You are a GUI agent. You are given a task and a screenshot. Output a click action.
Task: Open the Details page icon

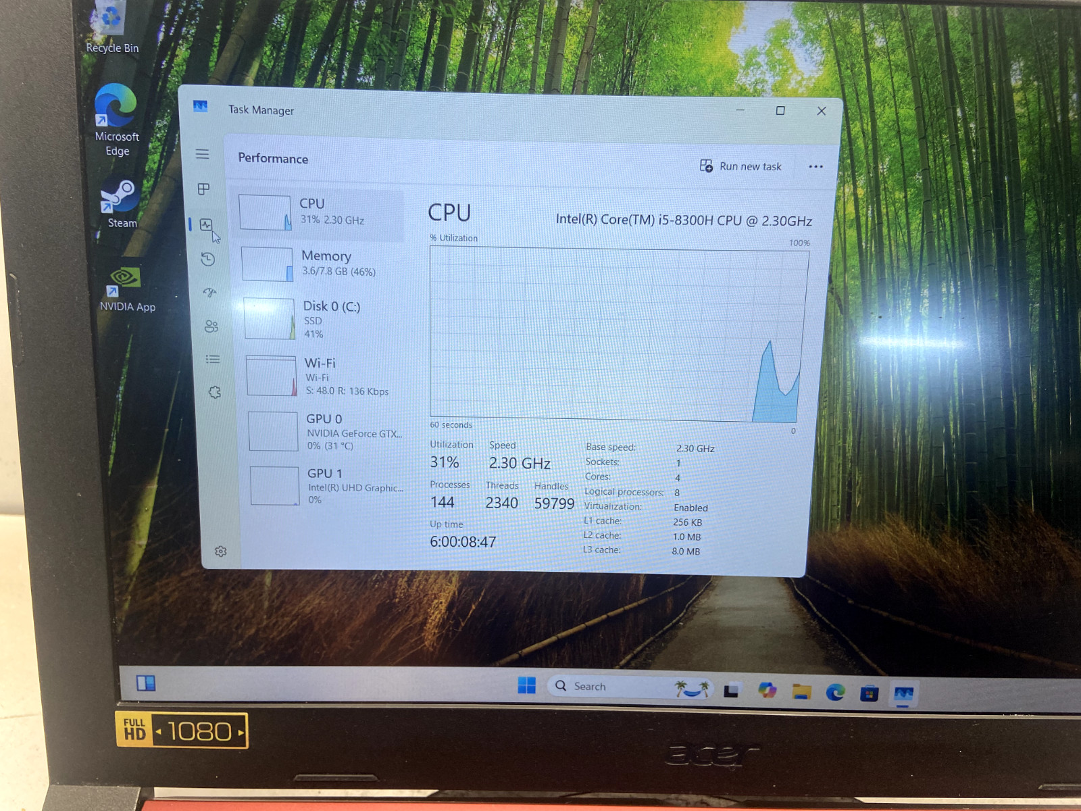pyautogui.click(x=213, y=359)
